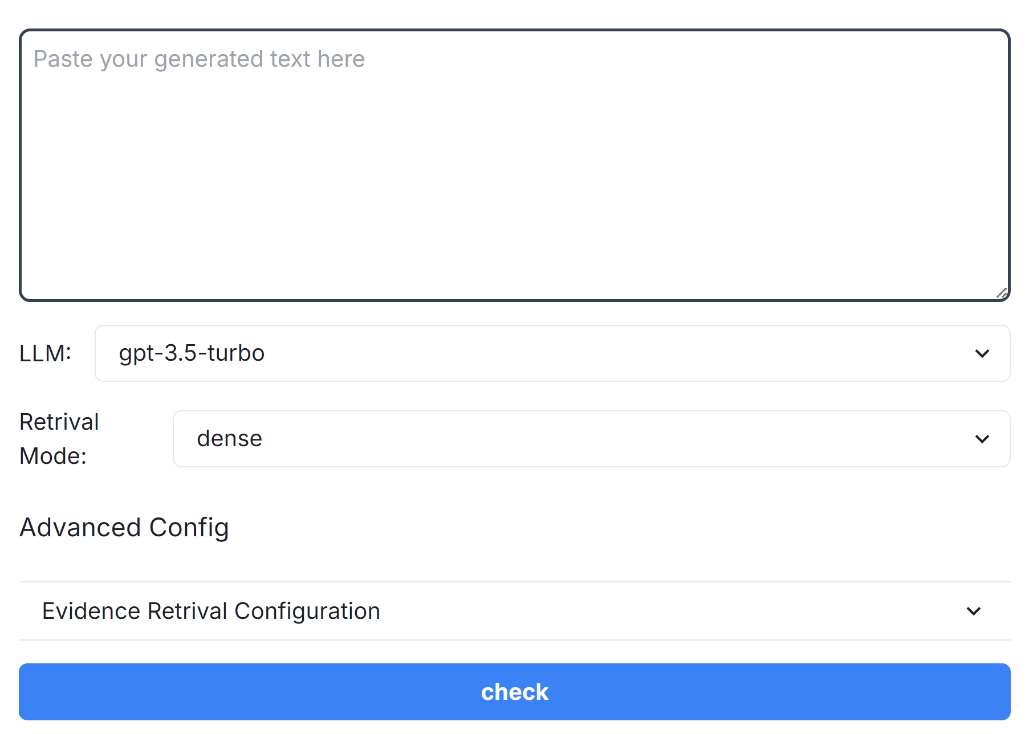Click the word "check" on the button
This screenshot has width=1029, height=734.
click(514, 692)
